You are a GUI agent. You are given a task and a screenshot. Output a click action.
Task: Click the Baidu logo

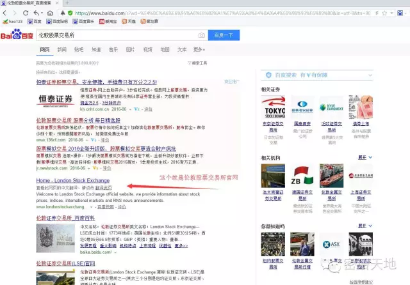point(17,35)
